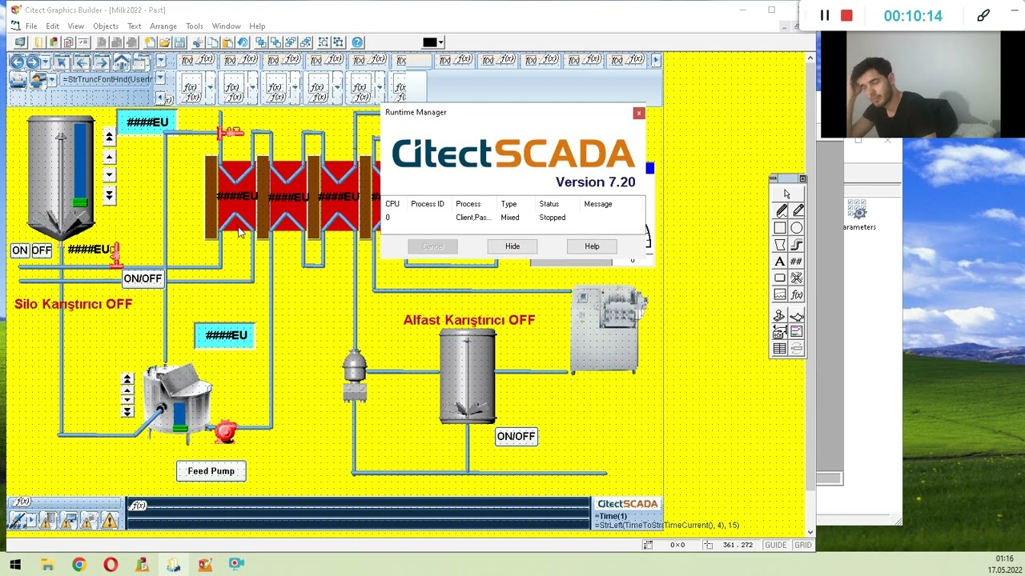
Task: Open Opera browser from the taskbar
Action: (x=111, y=565)
